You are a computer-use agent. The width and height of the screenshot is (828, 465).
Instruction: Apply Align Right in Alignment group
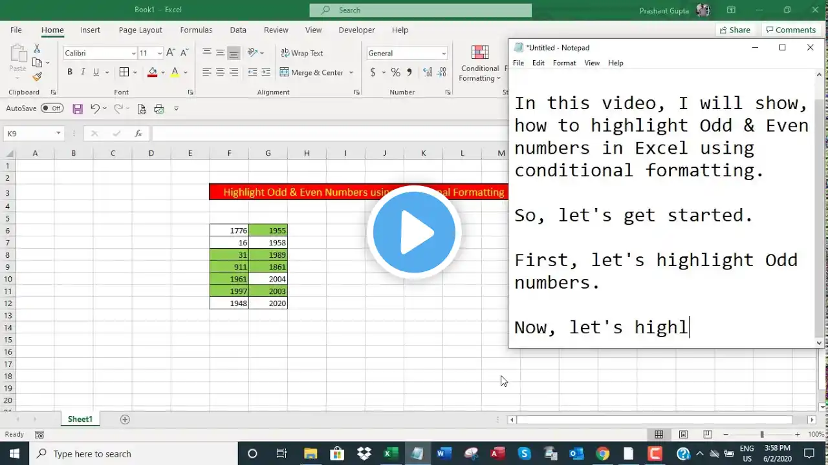pyautogui.click(x=234, y=72)
